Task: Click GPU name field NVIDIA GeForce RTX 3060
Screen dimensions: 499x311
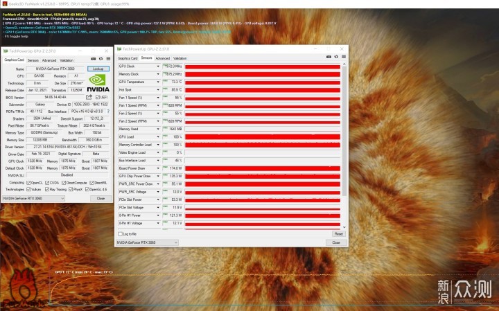Action: coord(55,69)
